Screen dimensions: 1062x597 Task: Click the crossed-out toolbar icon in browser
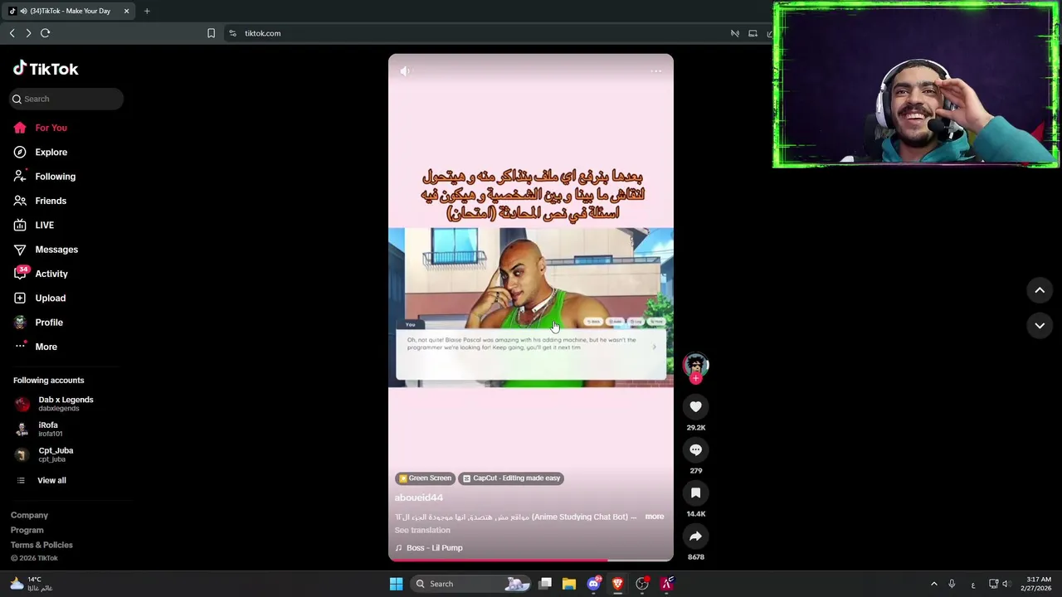point(734,33)
